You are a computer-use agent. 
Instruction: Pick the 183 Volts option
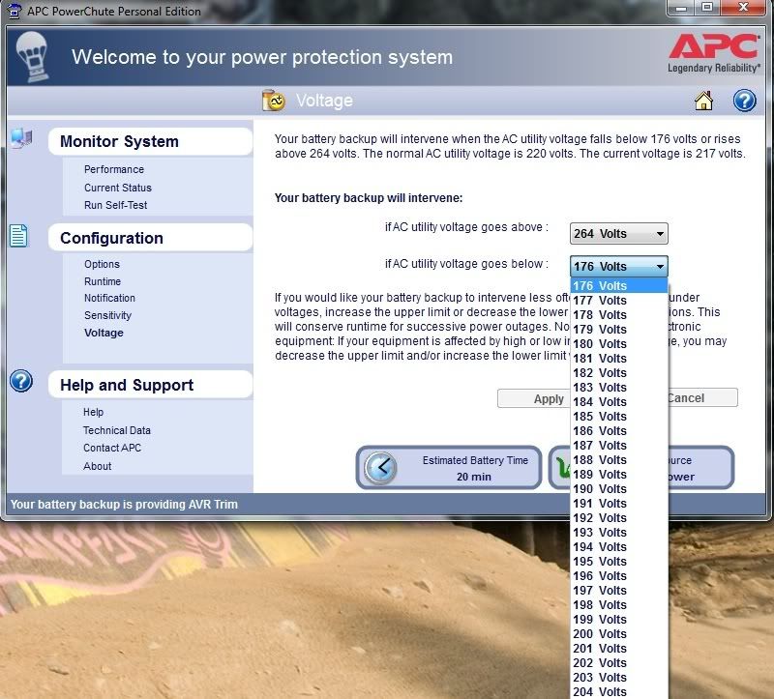pos(600,388)
